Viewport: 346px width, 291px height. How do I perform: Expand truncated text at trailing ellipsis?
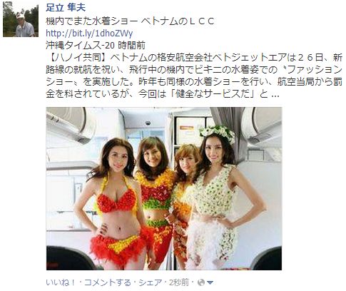(x=275, y=95)
